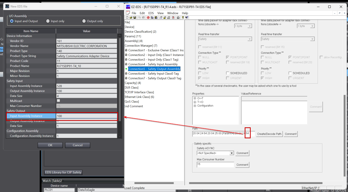
Task: Open Real time transfer dropdown above reserved (Bit 11)
Action: 250,39
